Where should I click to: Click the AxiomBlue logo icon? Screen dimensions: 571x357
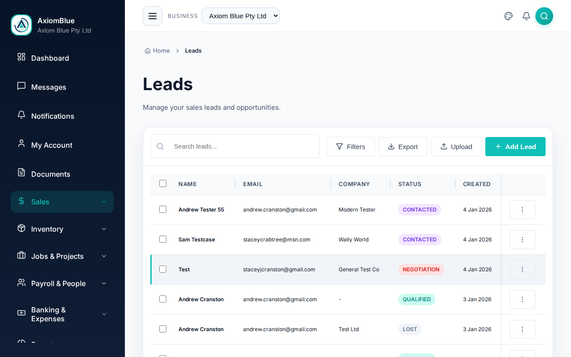[21, 25]
